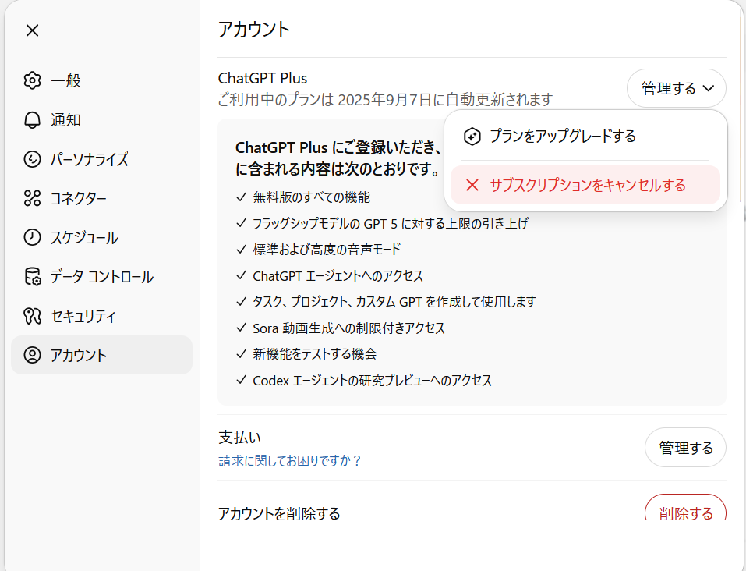The height and width of the screenshot is (571, 746).
Task: Open the 請求に関してお困りですか？ link
Action: 290,460
